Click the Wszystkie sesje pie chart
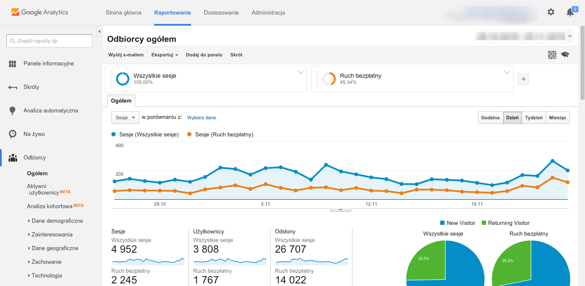Viewport: 585px width, 286px height. pyautogui.click(x=445, y=263)
